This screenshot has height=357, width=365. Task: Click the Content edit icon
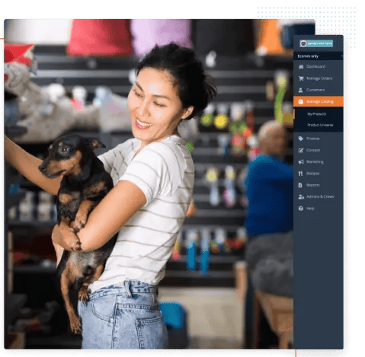pos(301,150)
